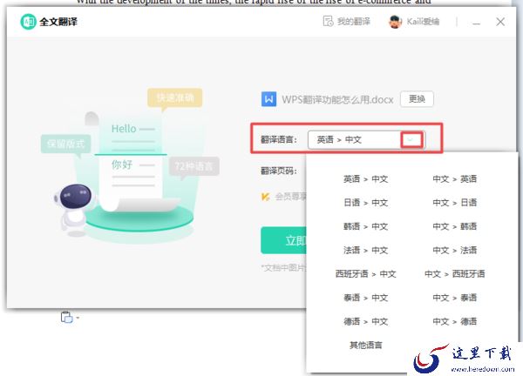Close the 全文翻译 dialog
523x376 pixels.
500,22
